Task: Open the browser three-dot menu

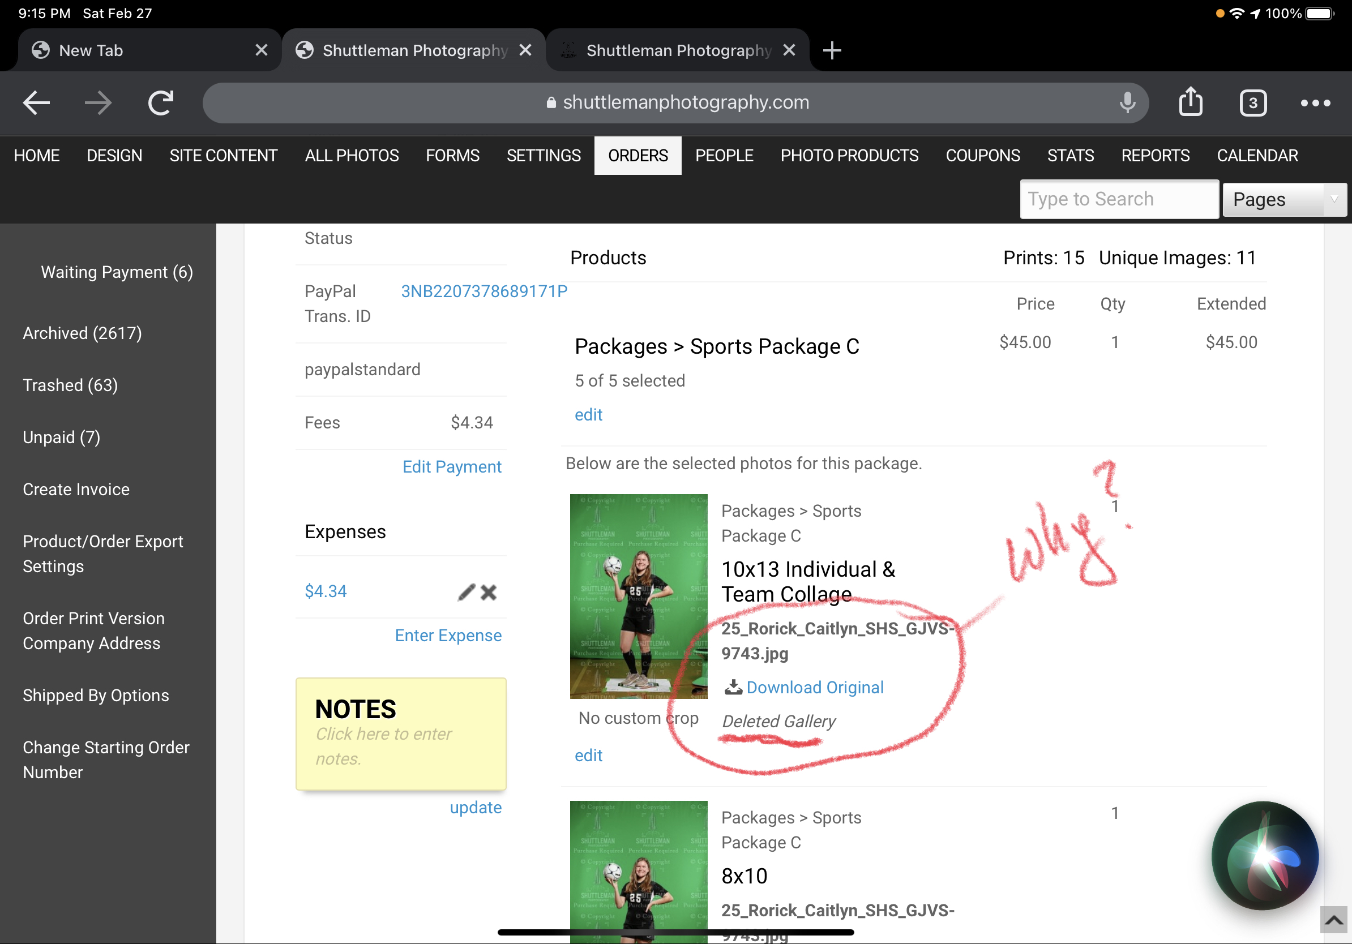Action: [x=1315, y=103]
